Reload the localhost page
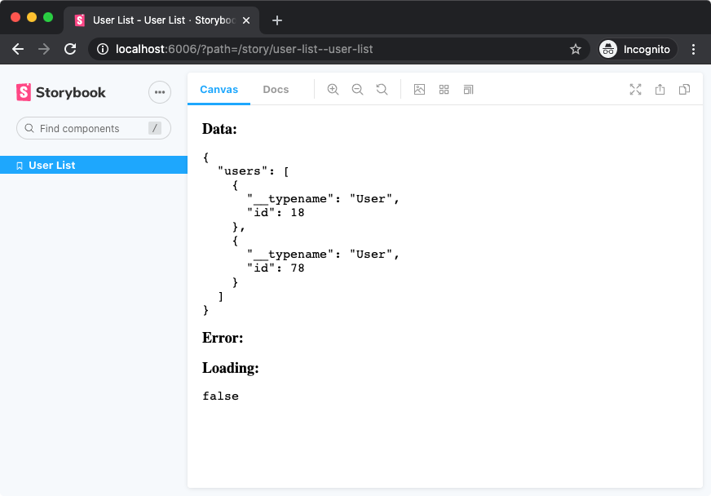This screenshot has height=496, width=711. tap(70, 49)
